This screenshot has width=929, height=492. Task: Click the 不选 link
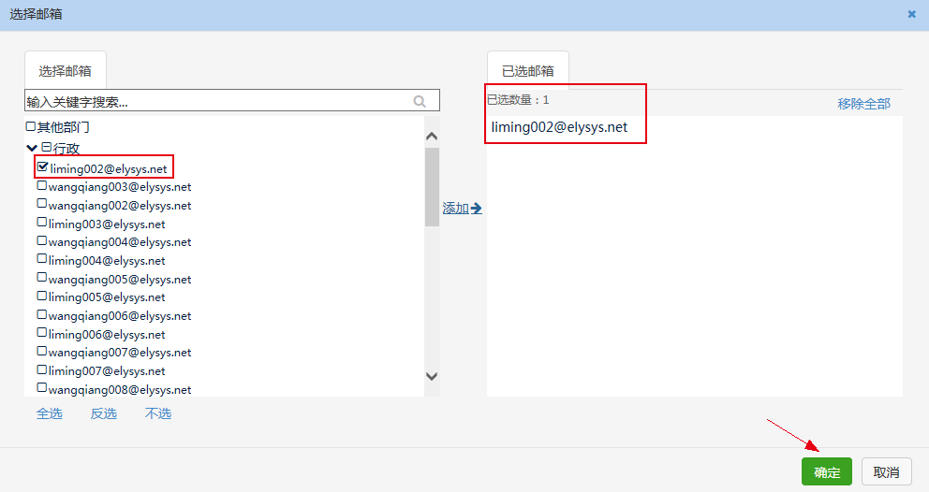coord(157,413)
